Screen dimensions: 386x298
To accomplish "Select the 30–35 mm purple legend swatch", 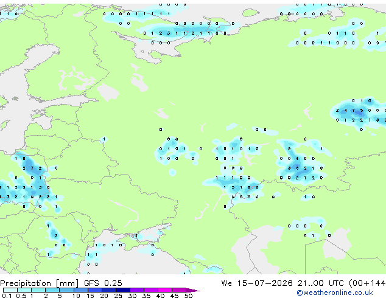I will pos(136,290).
